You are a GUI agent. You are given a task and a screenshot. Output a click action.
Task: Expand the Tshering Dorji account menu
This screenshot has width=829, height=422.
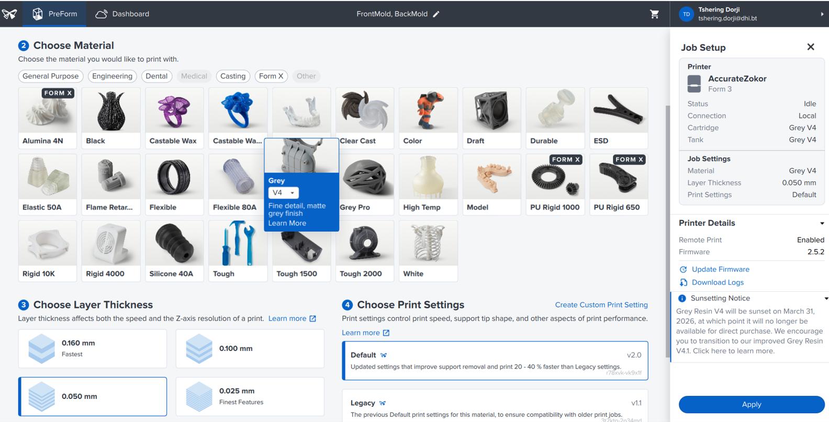tap(822, 14)
